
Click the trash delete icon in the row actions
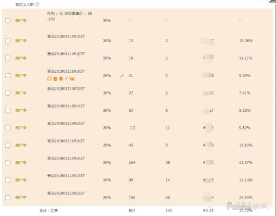[61, 79]
